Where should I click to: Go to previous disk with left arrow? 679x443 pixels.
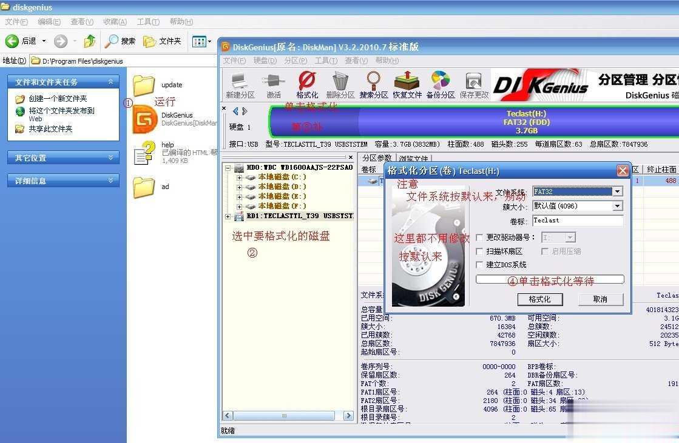235,111
